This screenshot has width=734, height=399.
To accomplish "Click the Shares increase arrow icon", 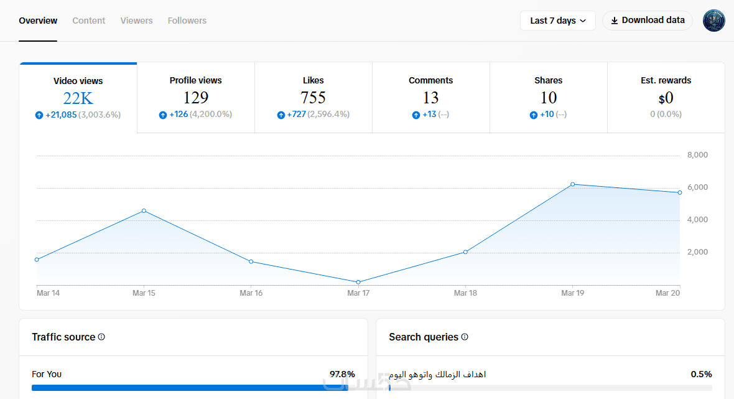I will pyautogui.click(x=534, y=115).
